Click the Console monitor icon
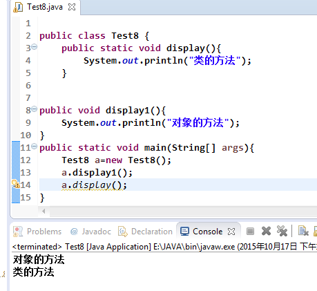The height and width of the screenshot is (291, 317). coord(184,232)
